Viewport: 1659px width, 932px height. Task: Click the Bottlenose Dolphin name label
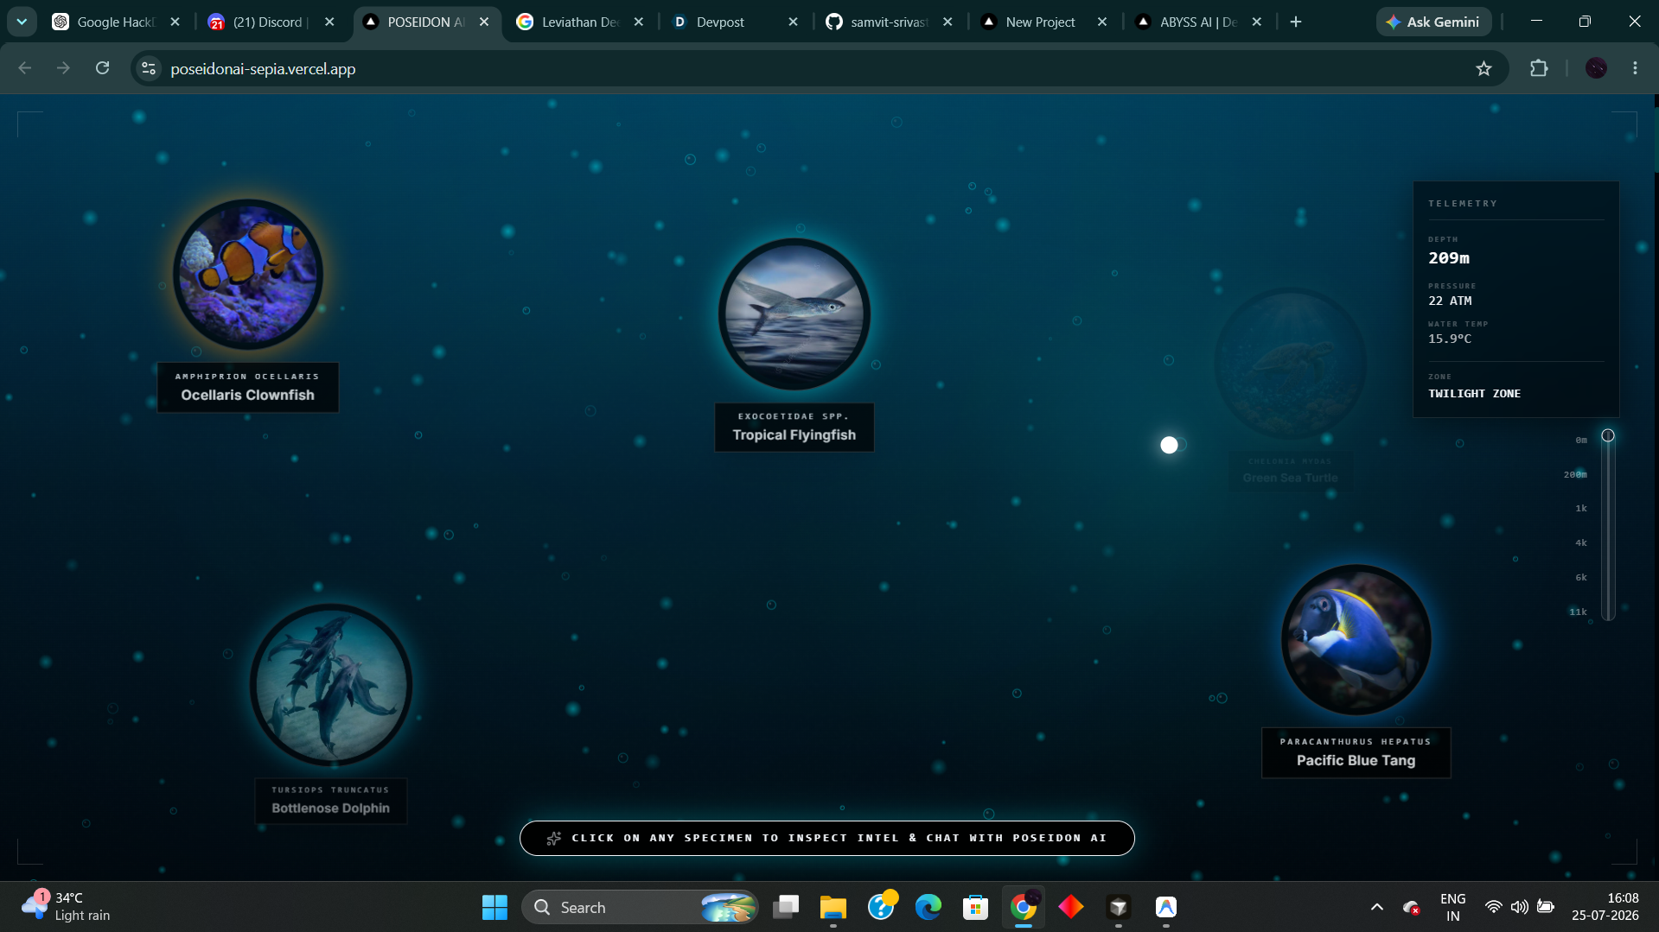click(x=330, y=801)
